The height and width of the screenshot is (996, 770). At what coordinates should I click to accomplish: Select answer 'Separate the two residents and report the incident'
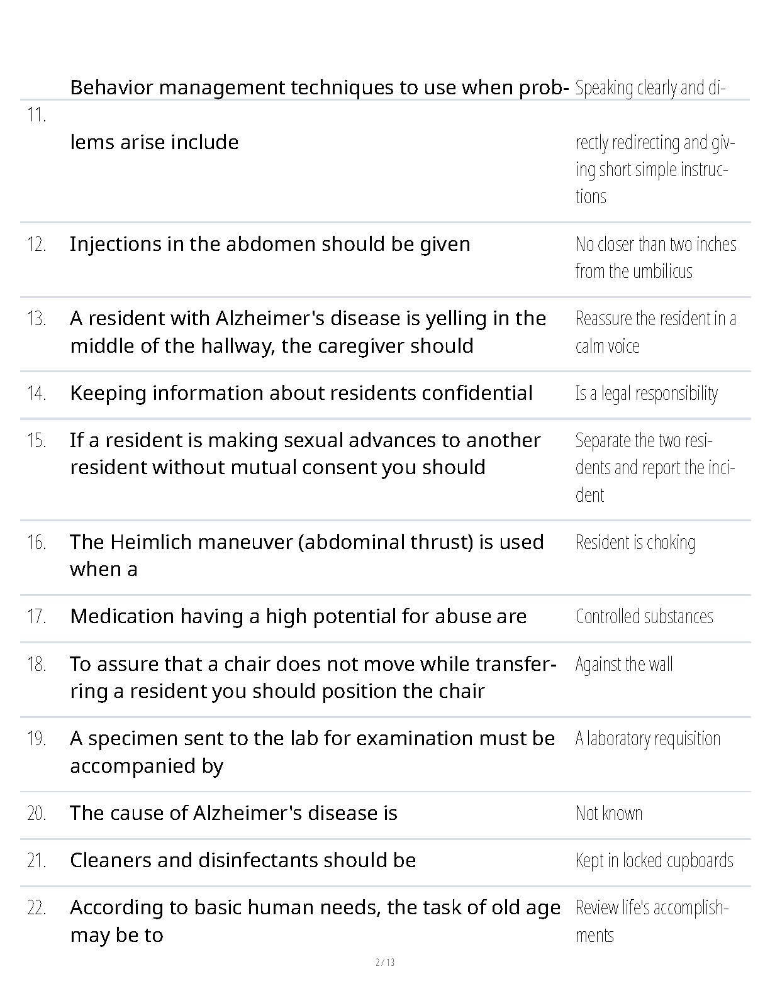point(655,468)
